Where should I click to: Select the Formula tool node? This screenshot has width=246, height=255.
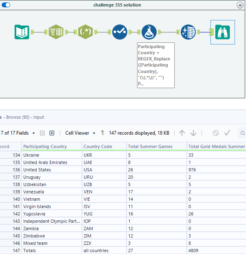[x=149, y=32]
